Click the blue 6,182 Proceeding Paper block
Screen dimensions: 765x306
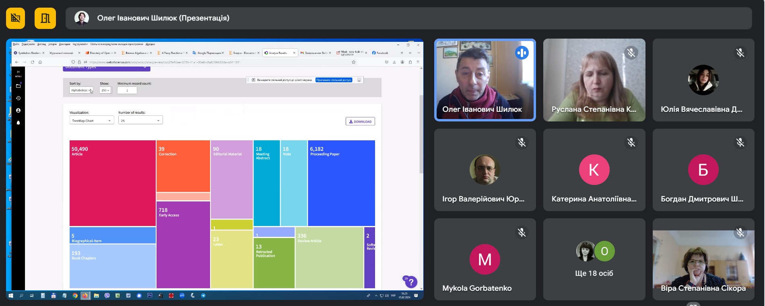pyautogui.click(x=341, y=183)
